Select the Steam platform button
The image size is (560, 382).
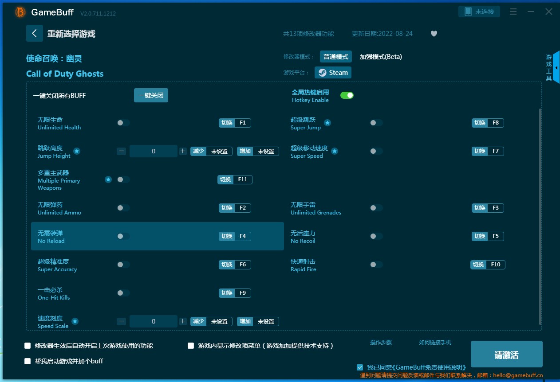coord(333,73)
